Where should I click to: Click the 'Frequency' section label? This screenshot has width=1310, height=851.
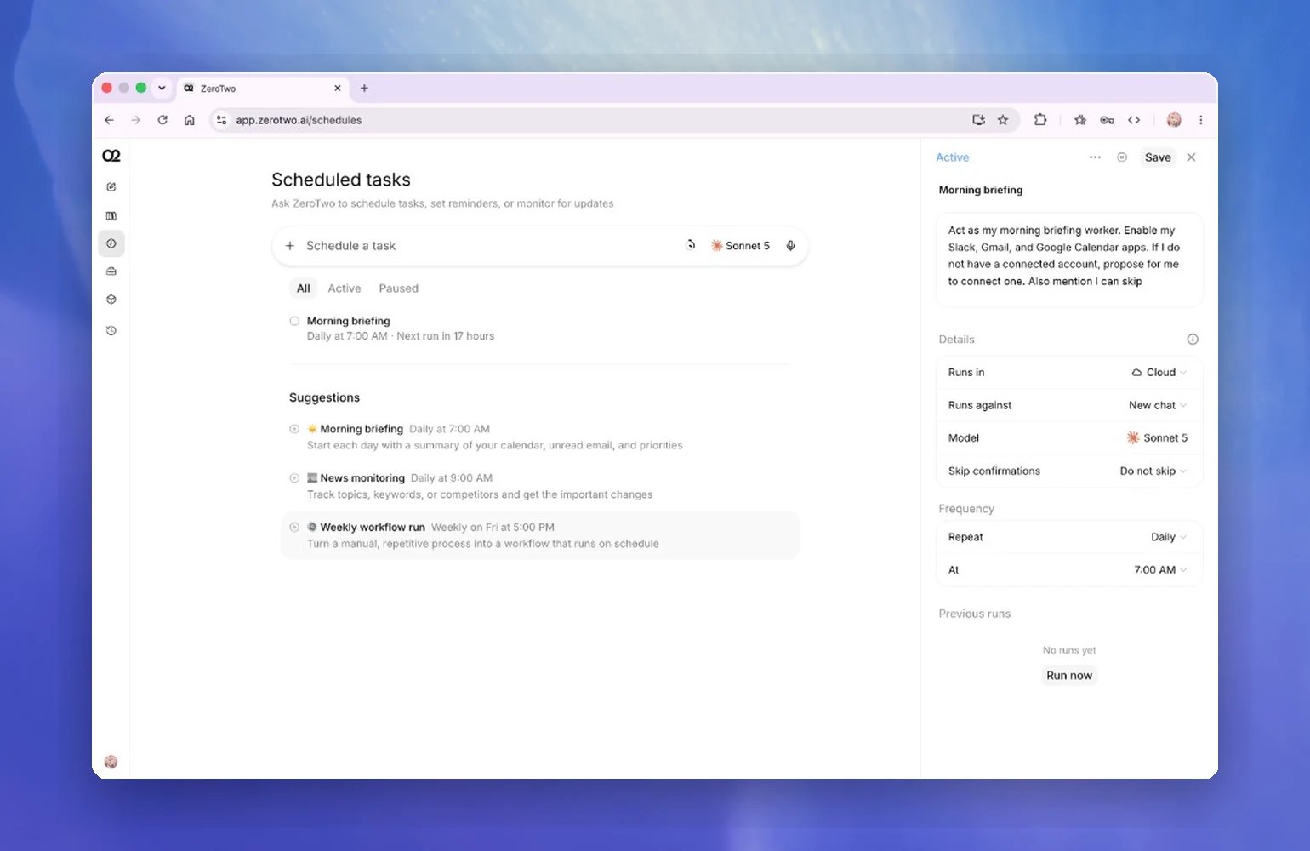point(966,509)
